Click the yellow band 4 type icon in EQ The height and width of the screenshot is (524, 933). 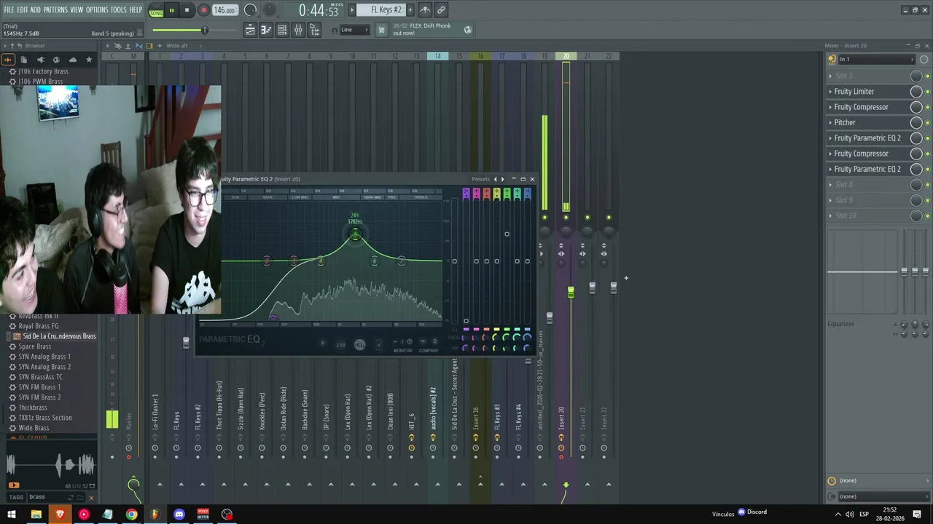point(496,194)
